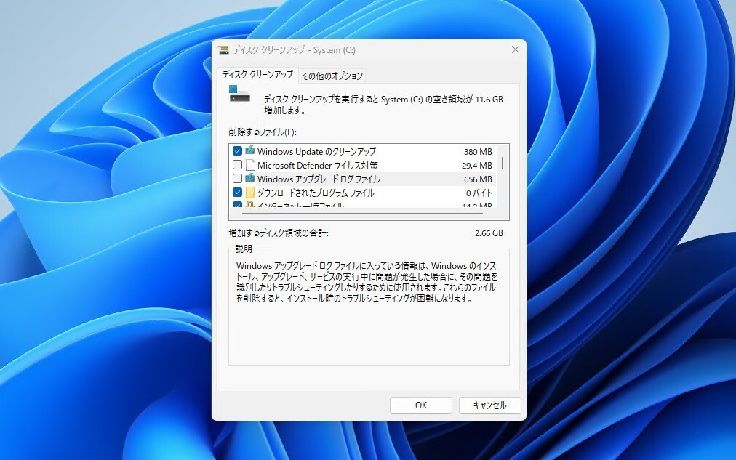Screen dimensions: 736x460
Task: Click the 29.4 MB size value
Action: 477,166
